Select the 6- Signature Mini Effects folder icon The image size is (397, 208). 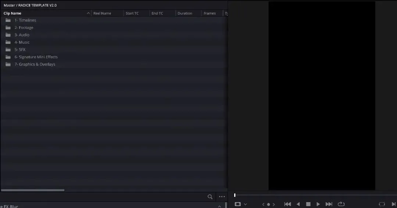(x=8, y=57)
